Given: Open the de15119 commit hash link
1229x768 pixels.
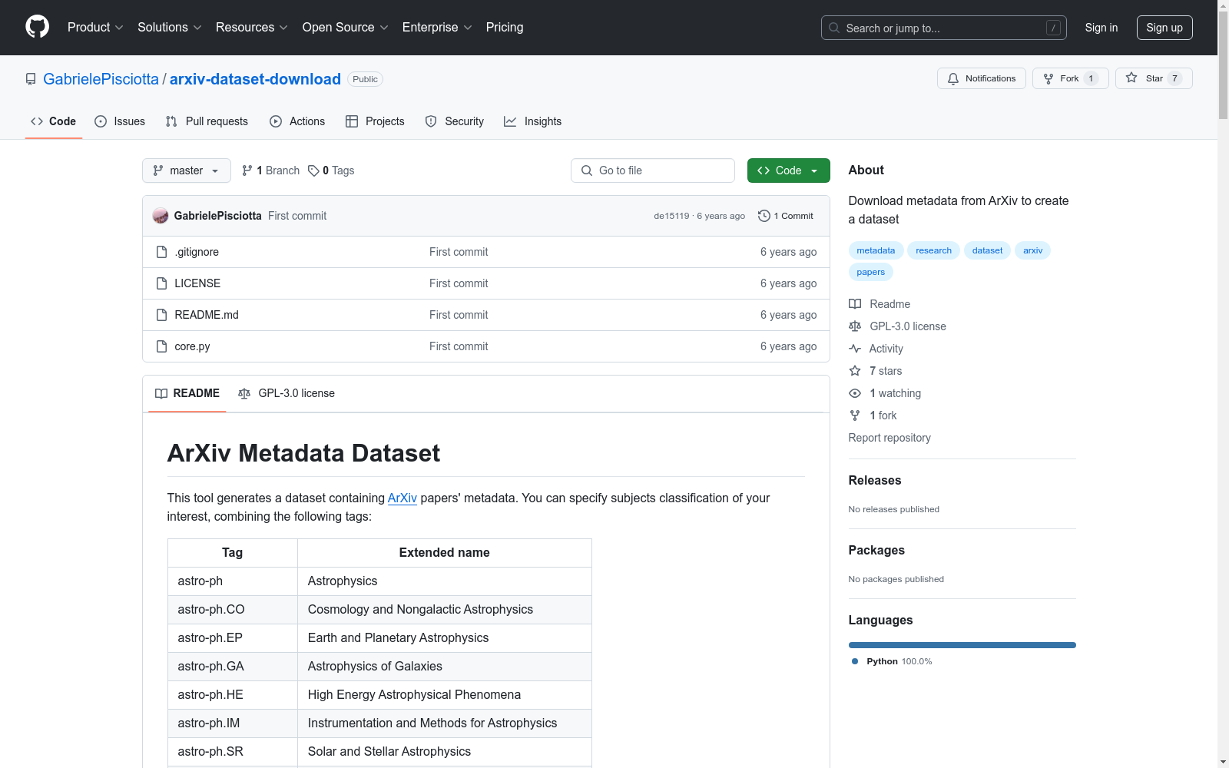Looking at the screenshot, I should click(671, 216).
